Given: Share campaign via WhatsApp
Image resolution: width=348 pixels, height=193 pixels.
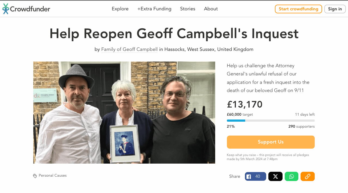Looking at the screenshot, I should pyautogui.click(x=292, y=176).
